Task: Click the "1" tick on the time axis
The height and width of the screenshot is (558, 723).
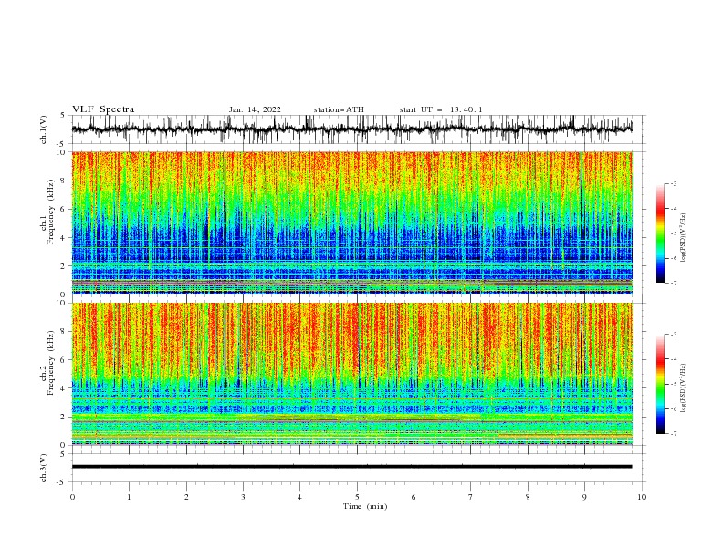Action: pos(129,497)
